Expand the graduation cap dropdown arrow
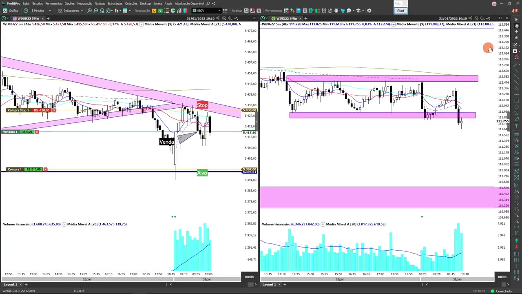The width and height of the screenshot is (522, 294). pyautogui.click(x=363, y=11)
